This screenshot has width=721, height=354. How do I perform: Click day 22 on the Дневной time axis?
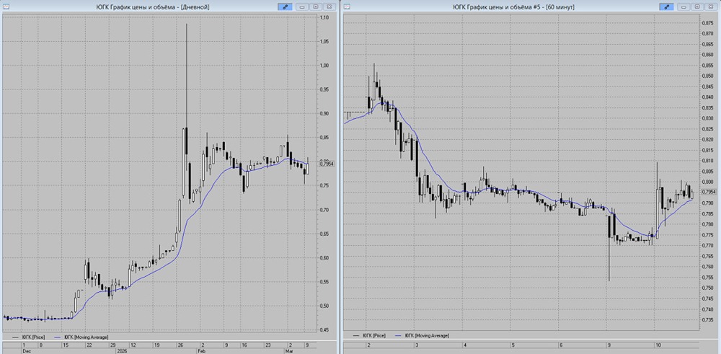click(x=90, y=345)
